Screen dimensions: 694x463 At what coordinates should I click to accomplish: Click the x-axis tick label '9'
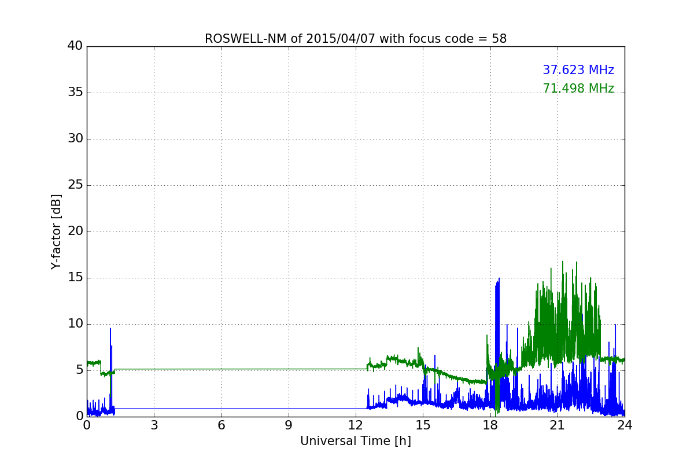[289, 425]
